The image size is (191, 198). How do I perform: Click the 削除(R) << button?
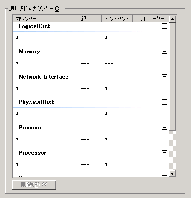coord(34,185)
